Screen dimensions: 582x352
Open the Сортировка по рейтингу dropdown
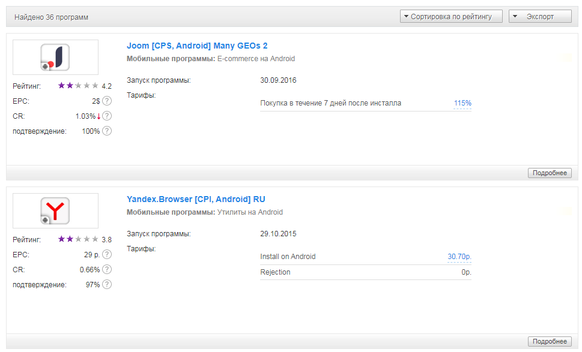450,17
